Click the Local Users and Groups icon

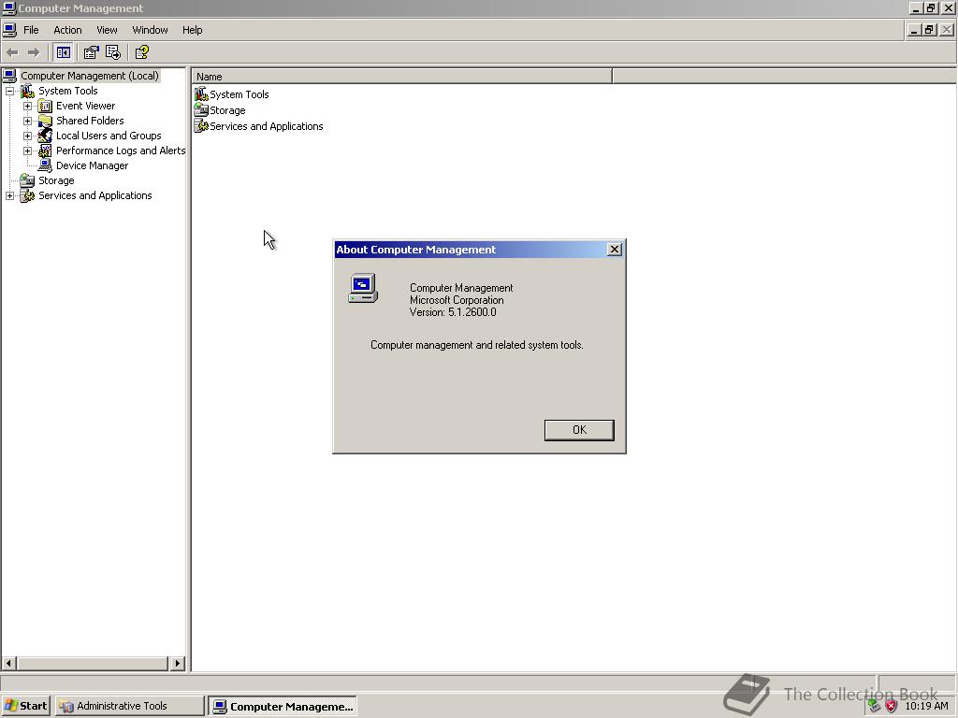click(x=45, y=136)
